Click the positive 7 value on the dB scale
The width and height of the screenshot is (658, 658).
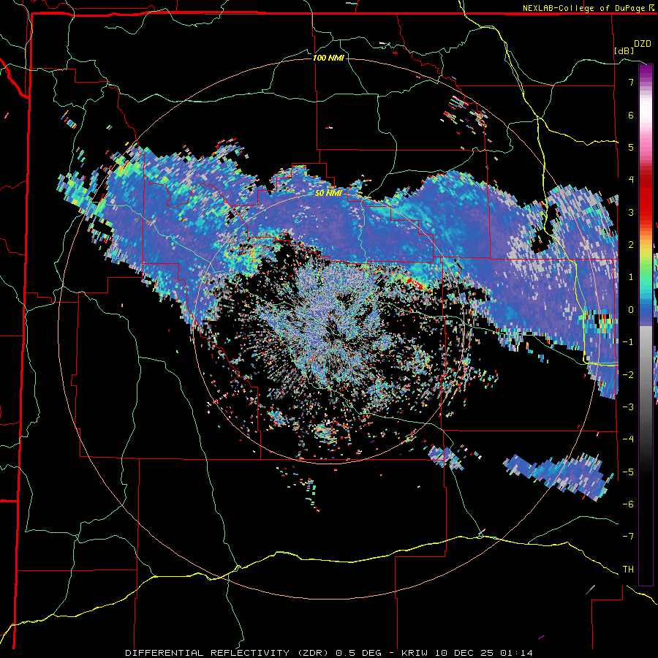pos(631,82)
